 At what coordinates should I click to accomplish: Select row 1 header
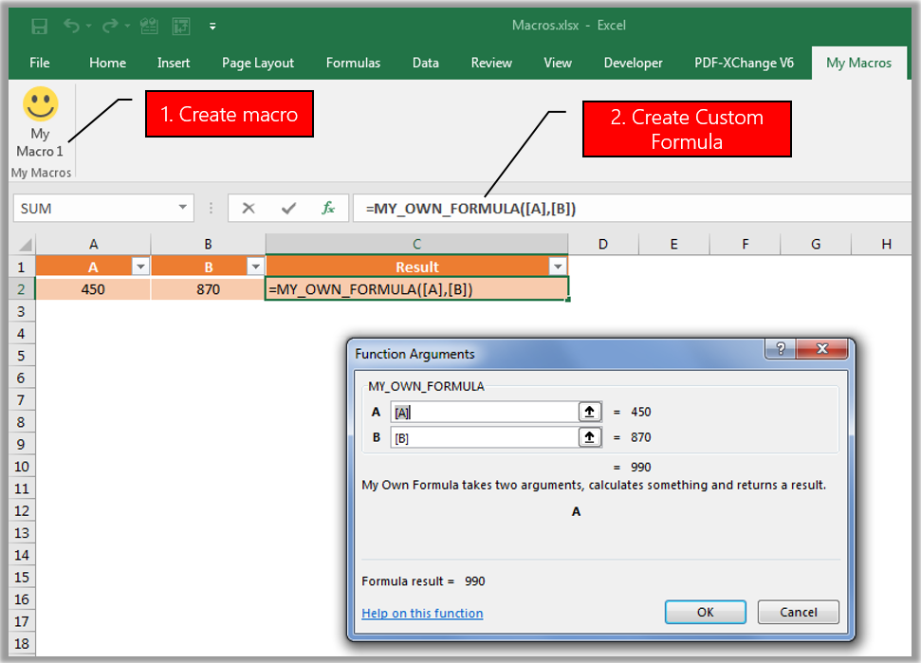21,267
